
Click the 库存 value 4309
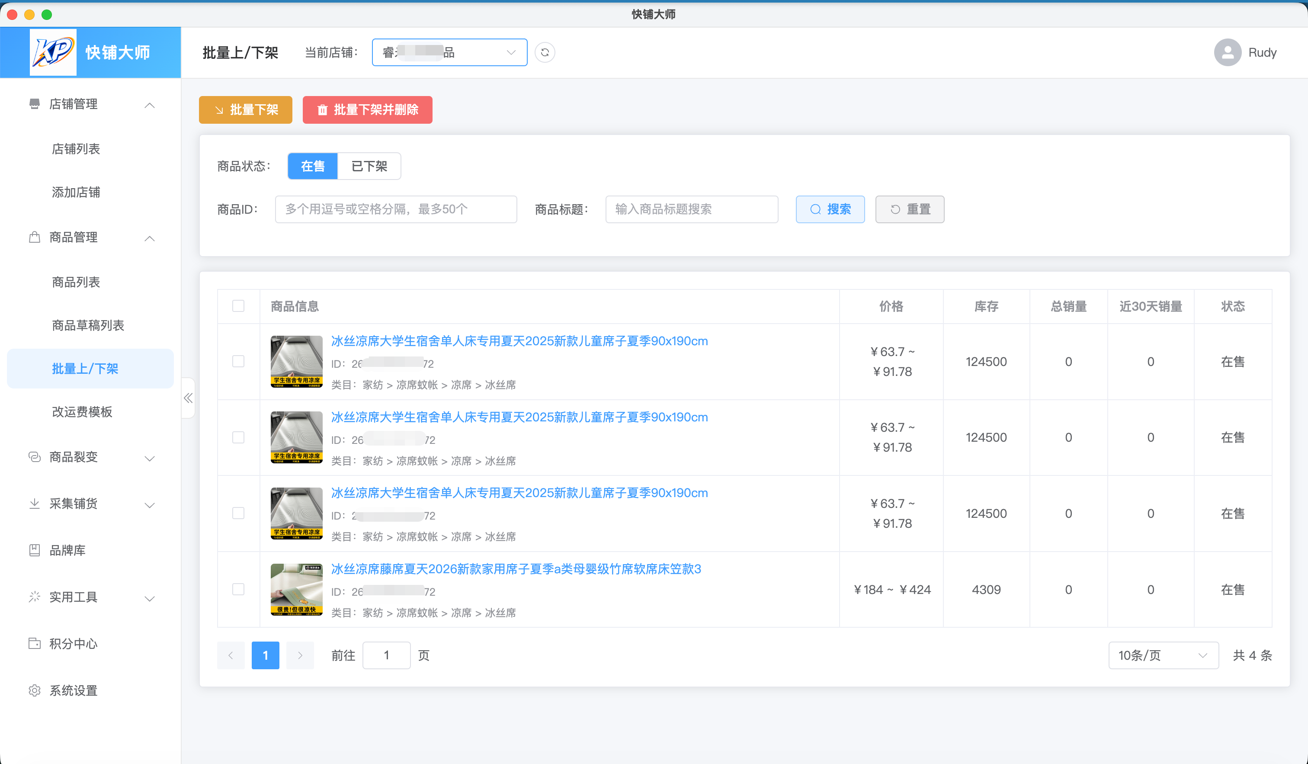pos(986,590)
